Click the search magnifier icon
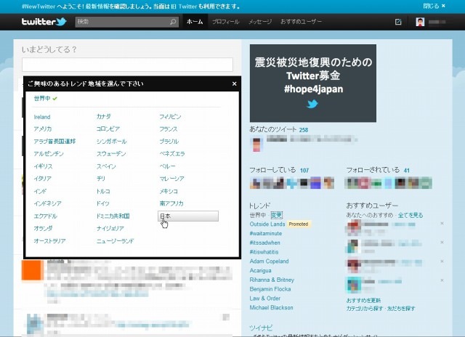 [173, 22]
